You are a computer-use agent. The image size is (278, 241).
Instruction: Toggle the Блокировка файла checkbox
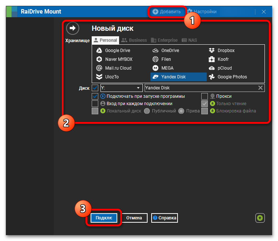[x=205, y=111]
